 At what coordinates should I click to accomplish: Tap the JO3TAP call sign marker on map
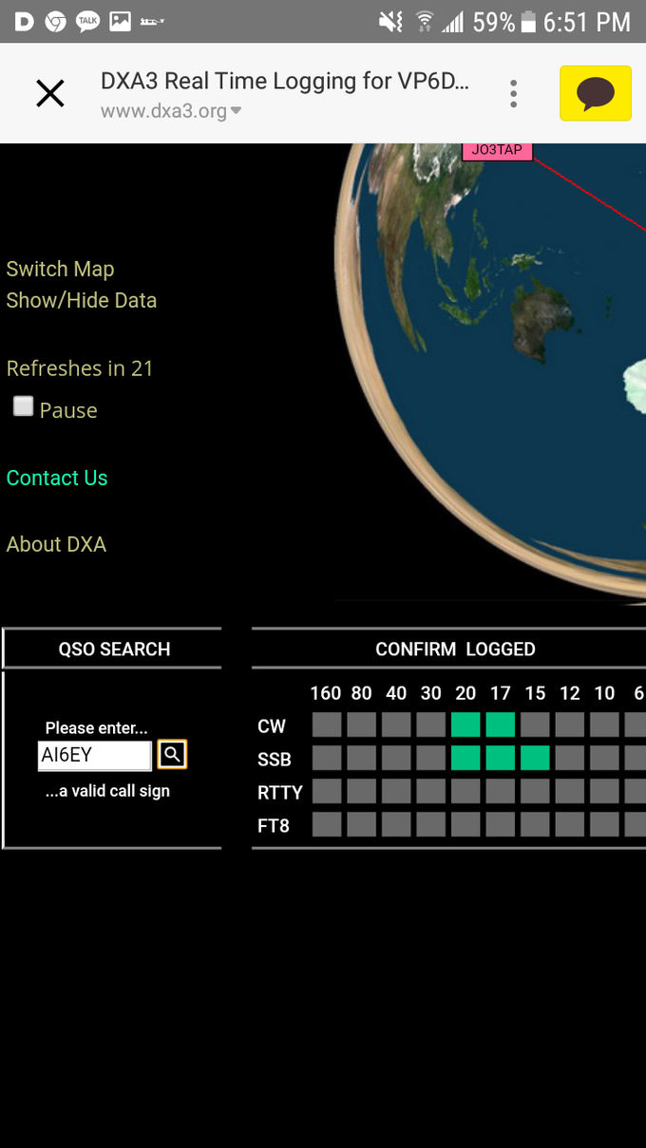497,150
